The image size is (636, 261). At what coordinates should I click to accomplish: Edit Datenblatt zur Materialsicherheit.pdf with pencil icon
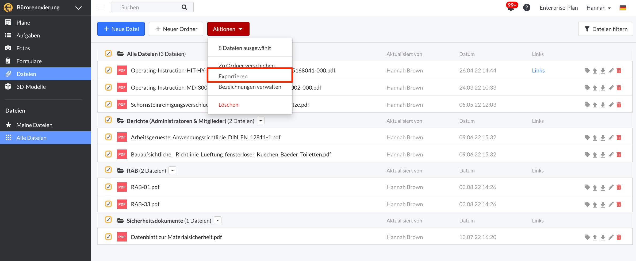click(x=611, y=237)
